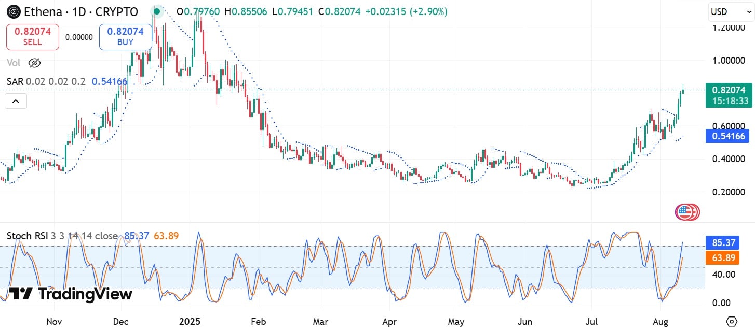The image size is (755, 331).
Task: Click the 1.00000 level on price axis
Action: pos(728,60)
